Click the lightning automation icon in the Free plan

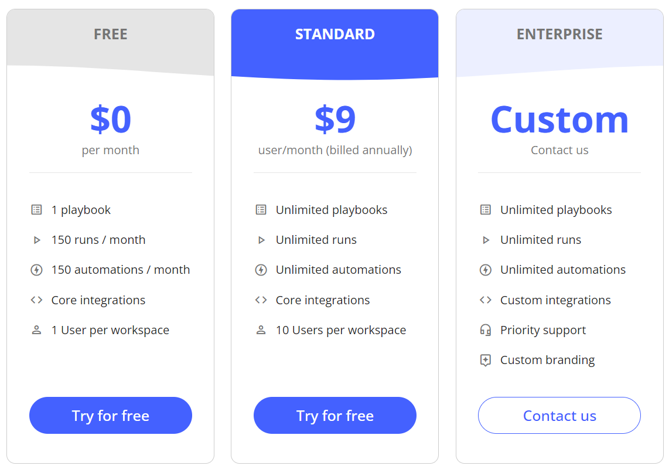(36, 269)
